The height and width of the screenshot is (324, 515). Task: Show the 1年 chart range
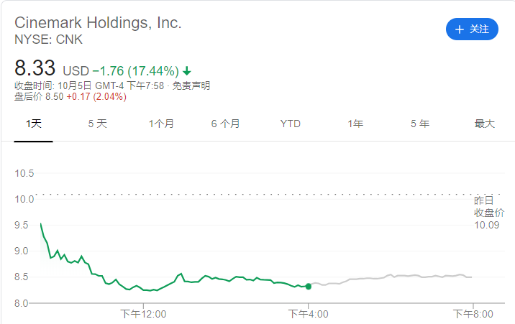355,124
